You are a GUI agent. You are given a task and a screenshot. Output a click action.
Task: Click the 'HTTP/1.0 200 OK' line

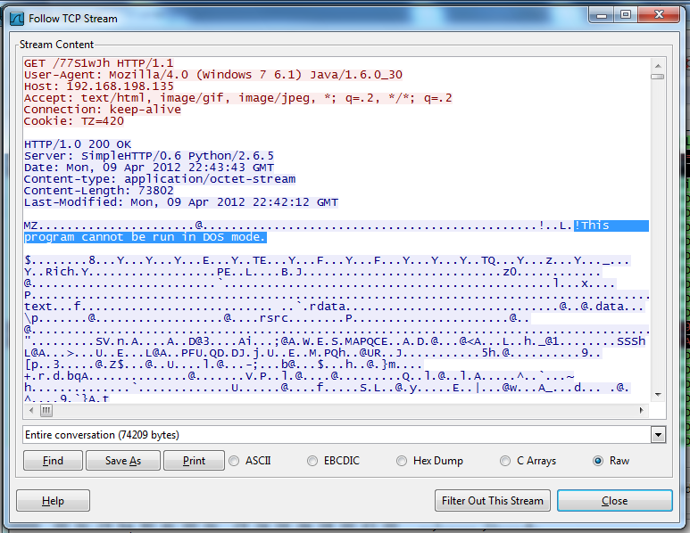(x=78, y=144)
